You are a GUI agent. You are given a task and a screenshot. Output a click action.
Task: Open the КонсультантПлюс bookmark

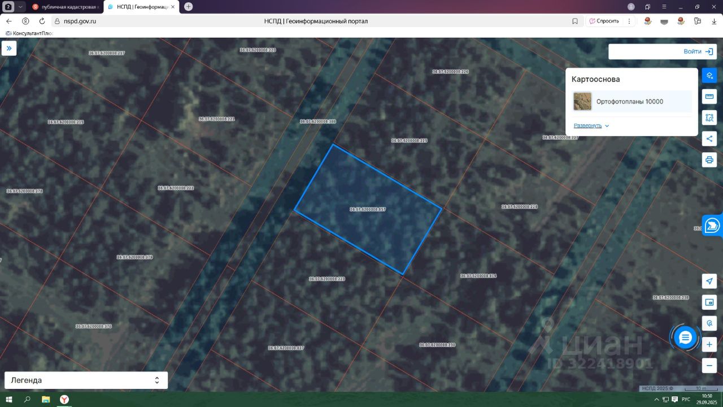pos(28,33)
